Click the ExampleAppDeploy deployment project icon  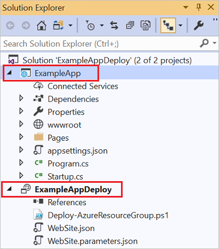26,189
